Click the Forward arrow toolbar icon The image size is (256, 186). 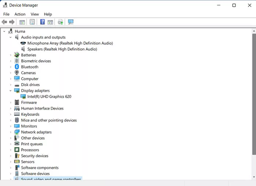click(x=12, y=22)
